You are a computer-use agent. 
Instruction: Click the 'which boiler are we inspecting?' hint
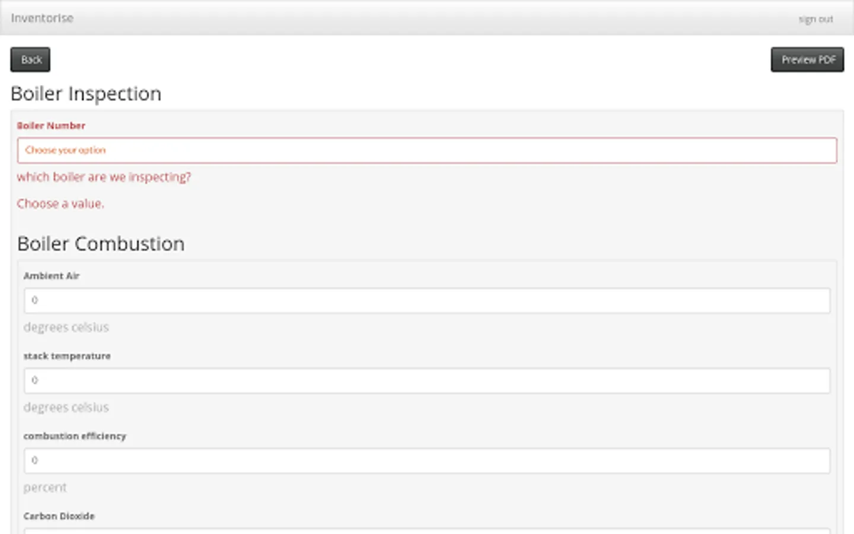(x=104, y=177)
